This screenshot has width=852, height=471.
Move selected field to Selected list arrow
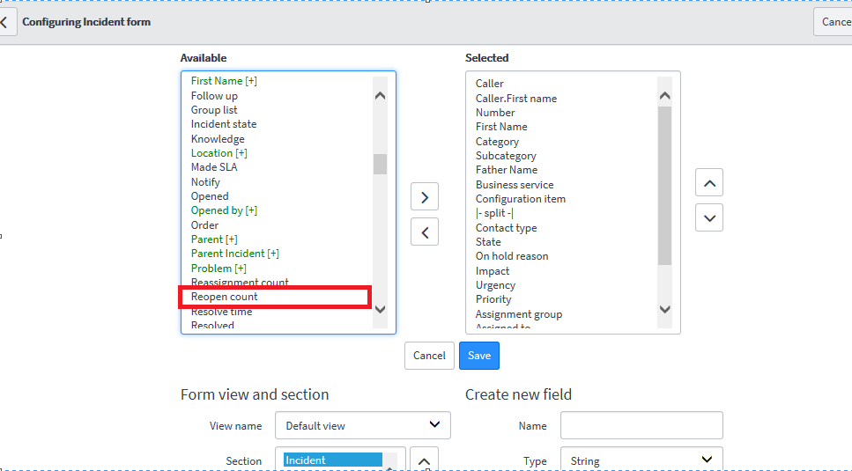pyautogui.click(x=425, y=197)
